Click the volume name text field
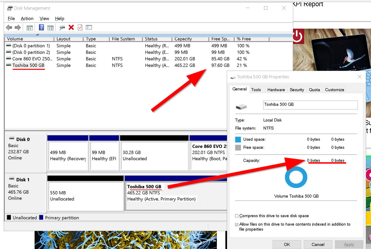Image resolution: width=371 pixels, height=249 pixels. [311, 105]
